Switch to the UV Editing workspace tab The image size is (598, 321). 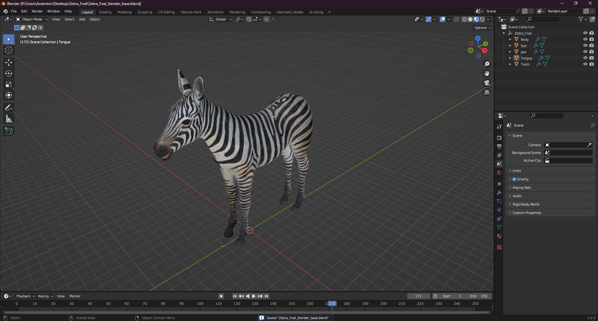tap(166, 12)
